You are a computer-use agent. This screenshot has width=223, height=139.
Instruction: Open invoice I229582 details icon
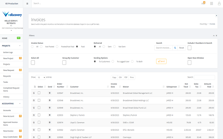(x=34, y=130)
